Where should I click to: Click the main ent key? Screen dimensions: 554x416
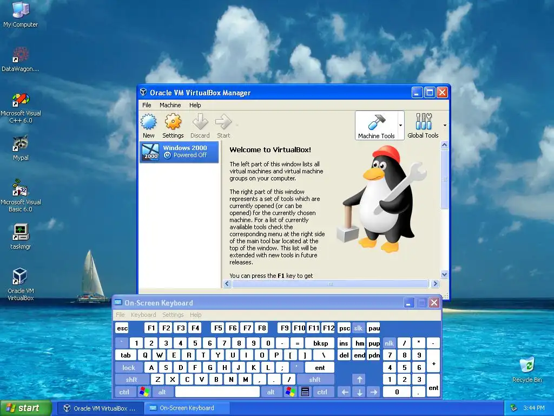320,368
